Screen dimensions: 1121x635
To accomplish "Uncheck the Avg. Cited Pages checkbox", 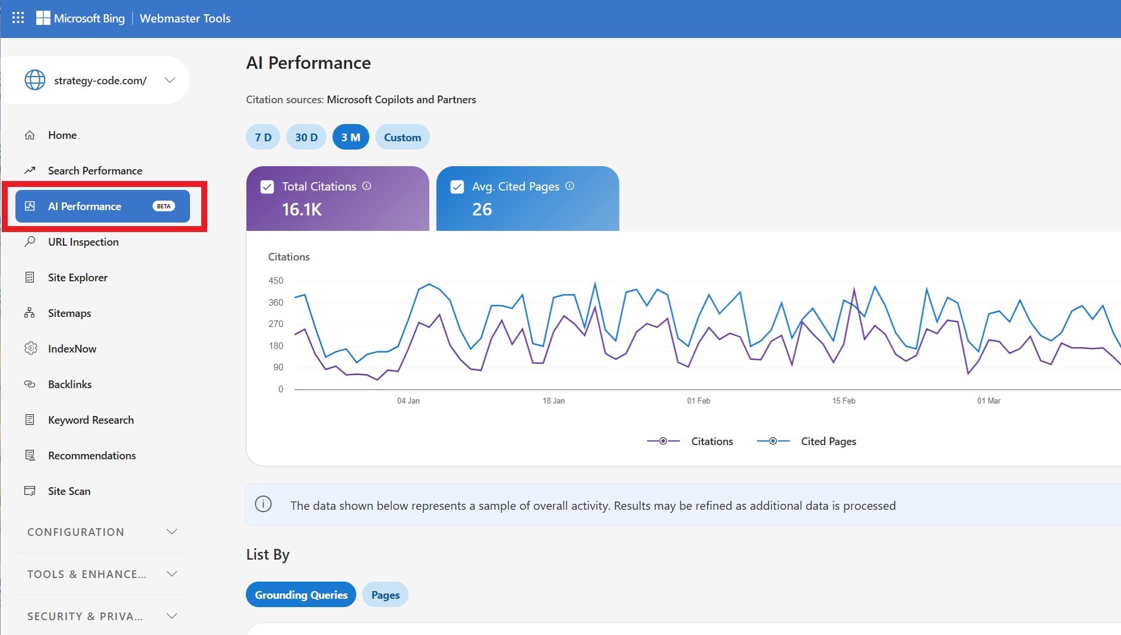I will click(457, 187).
